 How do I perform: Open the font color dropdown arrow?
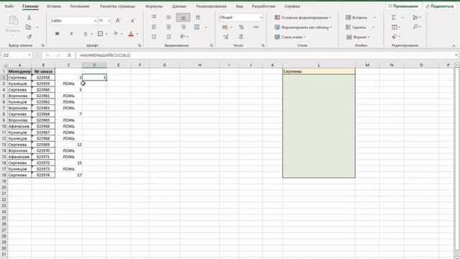coord(137,34)
